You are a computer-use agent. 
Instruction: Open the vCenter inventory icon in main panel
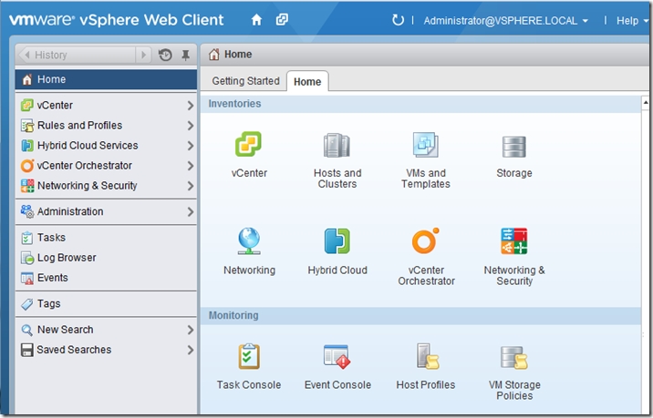point(248,144)
